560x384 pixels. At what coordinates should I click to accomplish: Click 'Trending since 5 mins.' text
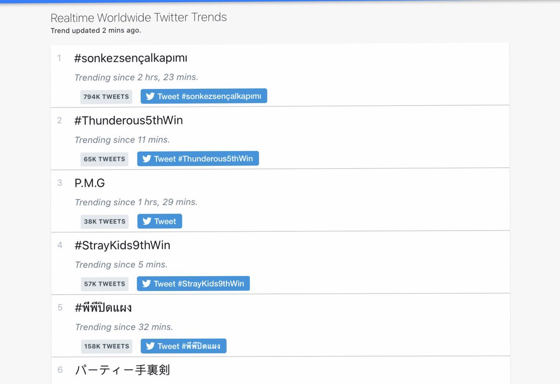121,265
